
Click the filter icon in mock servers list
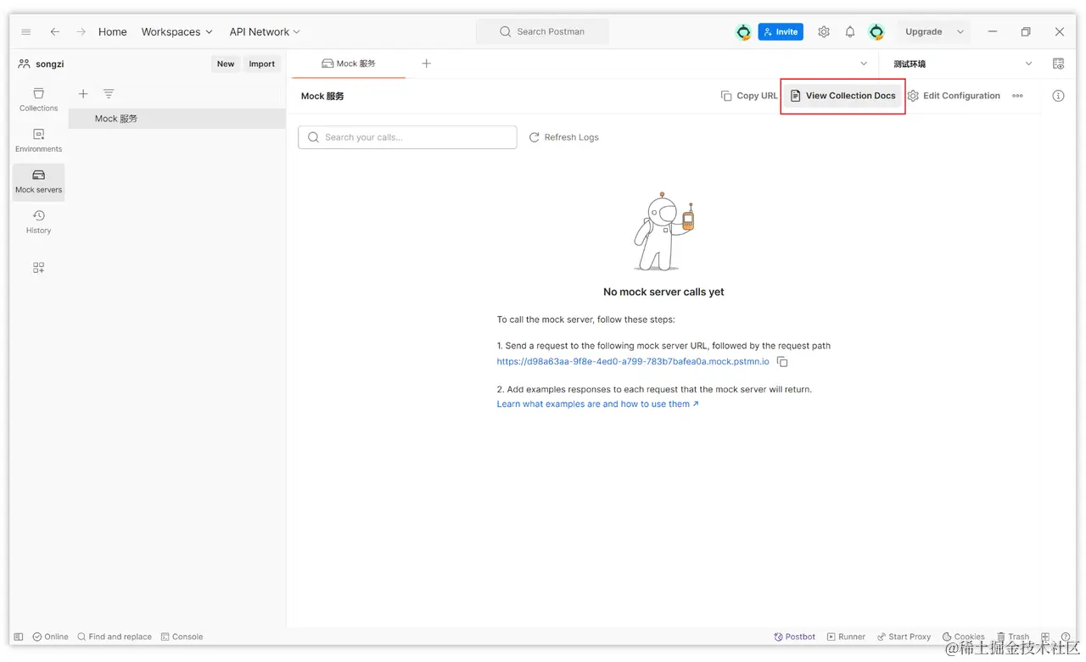(109, 94)
